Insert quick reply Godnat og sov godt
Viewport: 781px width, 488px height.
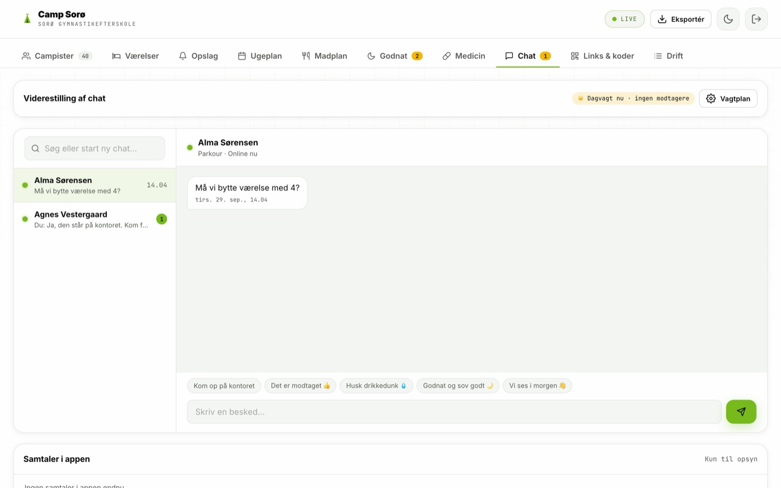(458, 386)
